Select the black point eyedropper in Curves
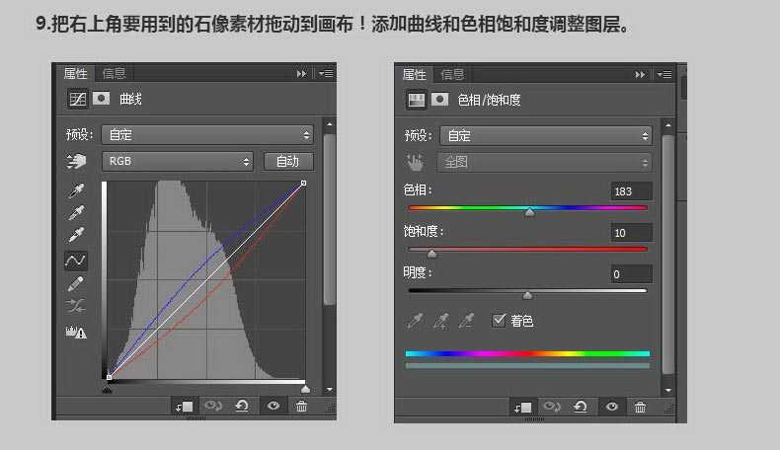 coord(76,189)
